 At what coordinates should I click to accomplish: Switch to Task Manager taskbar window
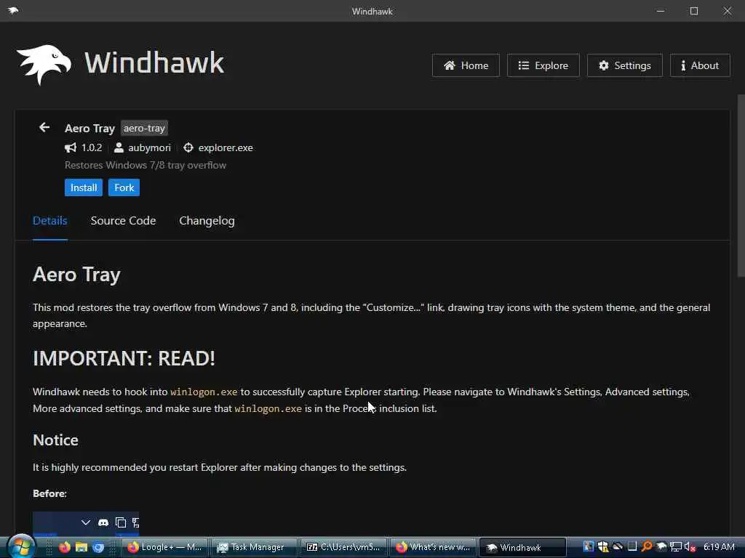click(x=254, y=547)
